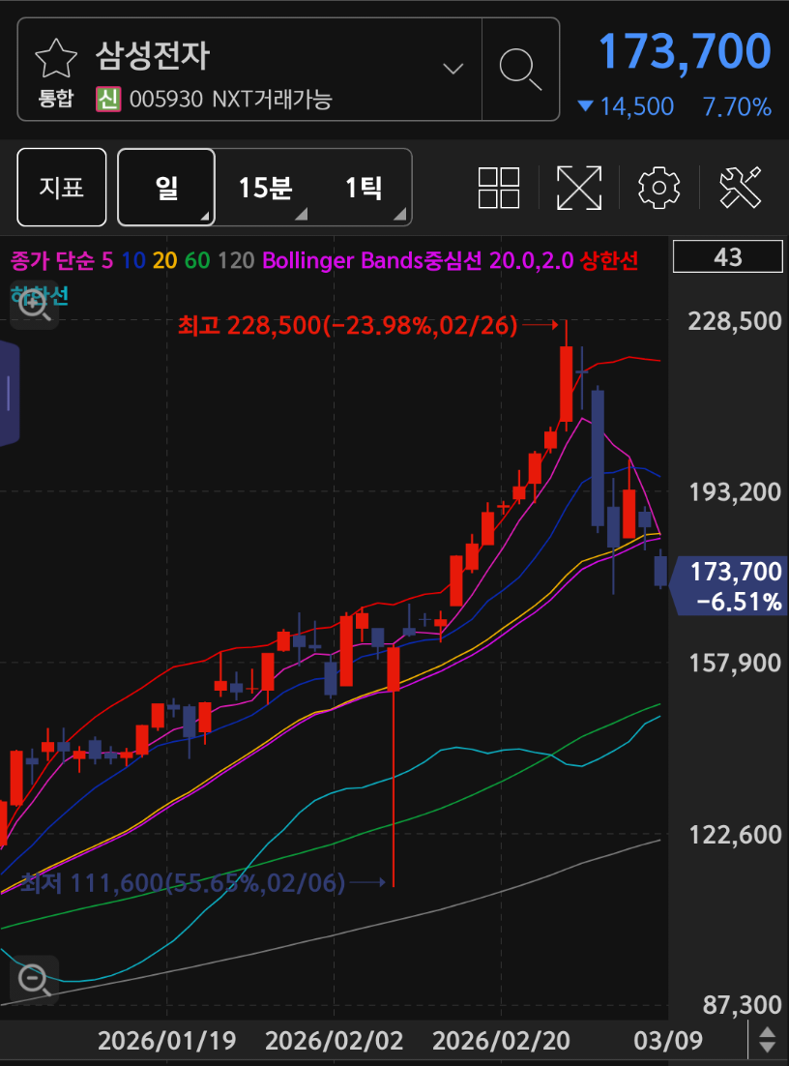
Task: Expand the stock name dropdown chevron
Action: tap(453, 69)
